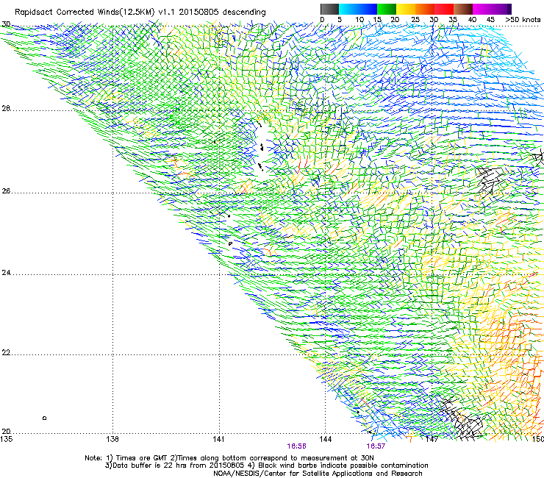The image size is (544, 478).
Task: Click the '5' label under the color bar
Action: click(340, 20)
